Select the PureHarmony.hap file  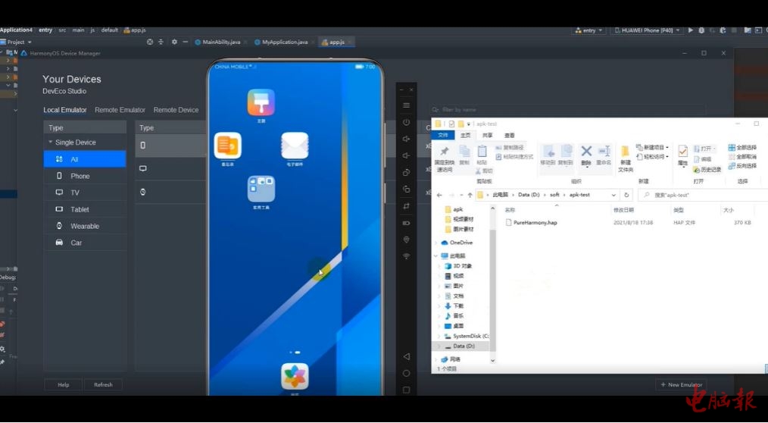pyautogui.click(x=535, y=223)
